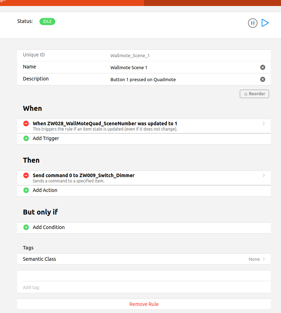Open the Semantic Class selector
Image resolution: width=281 pixels, height=313 pixels.
[x=144, y=259]
